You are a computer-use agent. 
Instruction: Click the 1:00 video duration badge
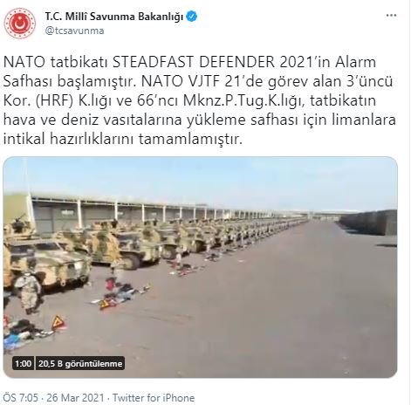23,364
